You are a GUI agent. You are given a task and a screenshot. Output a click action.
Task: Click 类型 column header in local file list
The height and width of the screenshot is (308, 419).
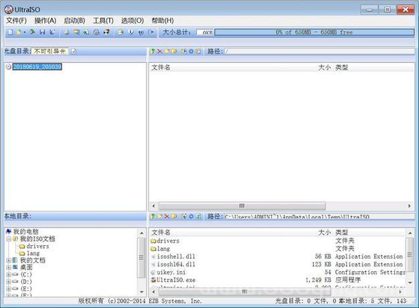(x=341, y=232)
